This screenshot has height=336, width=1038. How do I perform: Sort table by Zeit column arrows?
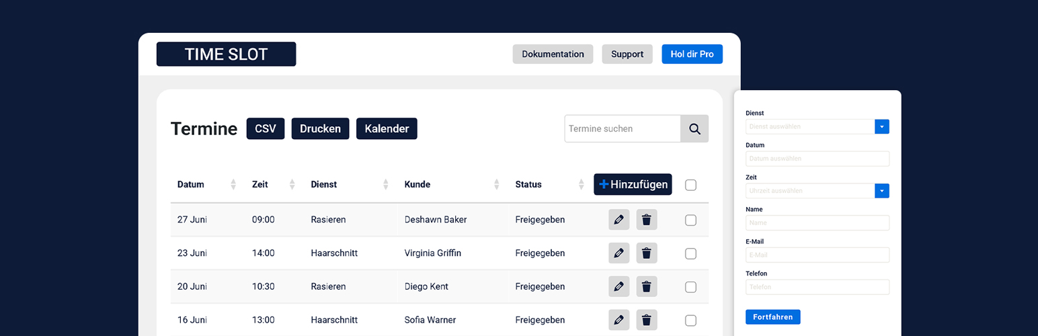[x=292, y=184]
